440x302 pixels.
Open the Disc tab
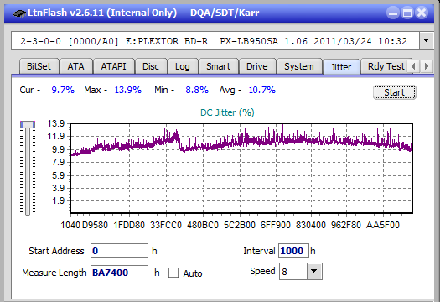[151, 66]
